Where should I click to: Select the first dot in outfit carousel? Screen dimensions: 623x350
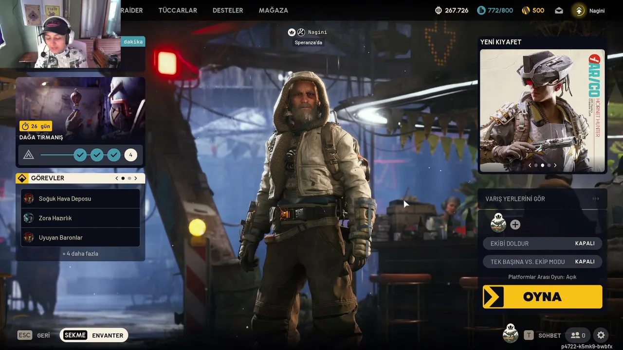coord(536,165)
